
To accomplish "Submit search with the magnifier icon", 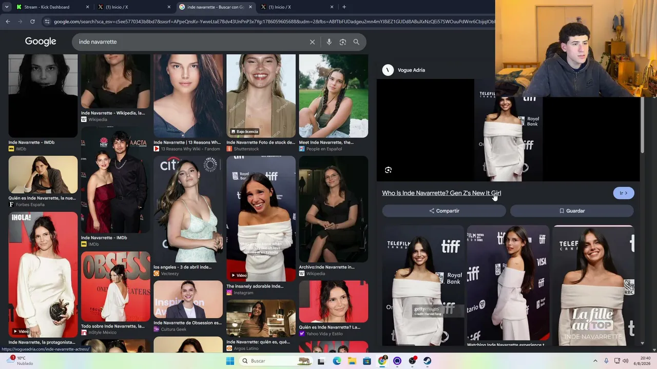I will (x=356, y=42).
